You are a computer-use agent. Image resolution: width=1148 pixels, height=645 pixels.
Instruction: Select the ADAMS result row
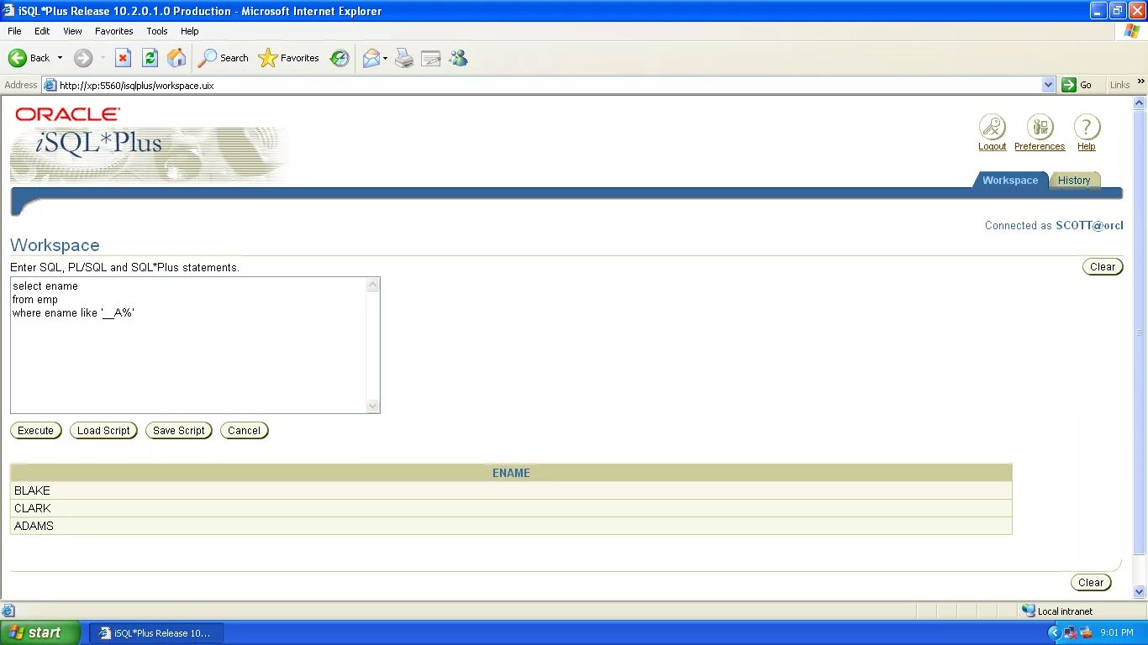511,526
